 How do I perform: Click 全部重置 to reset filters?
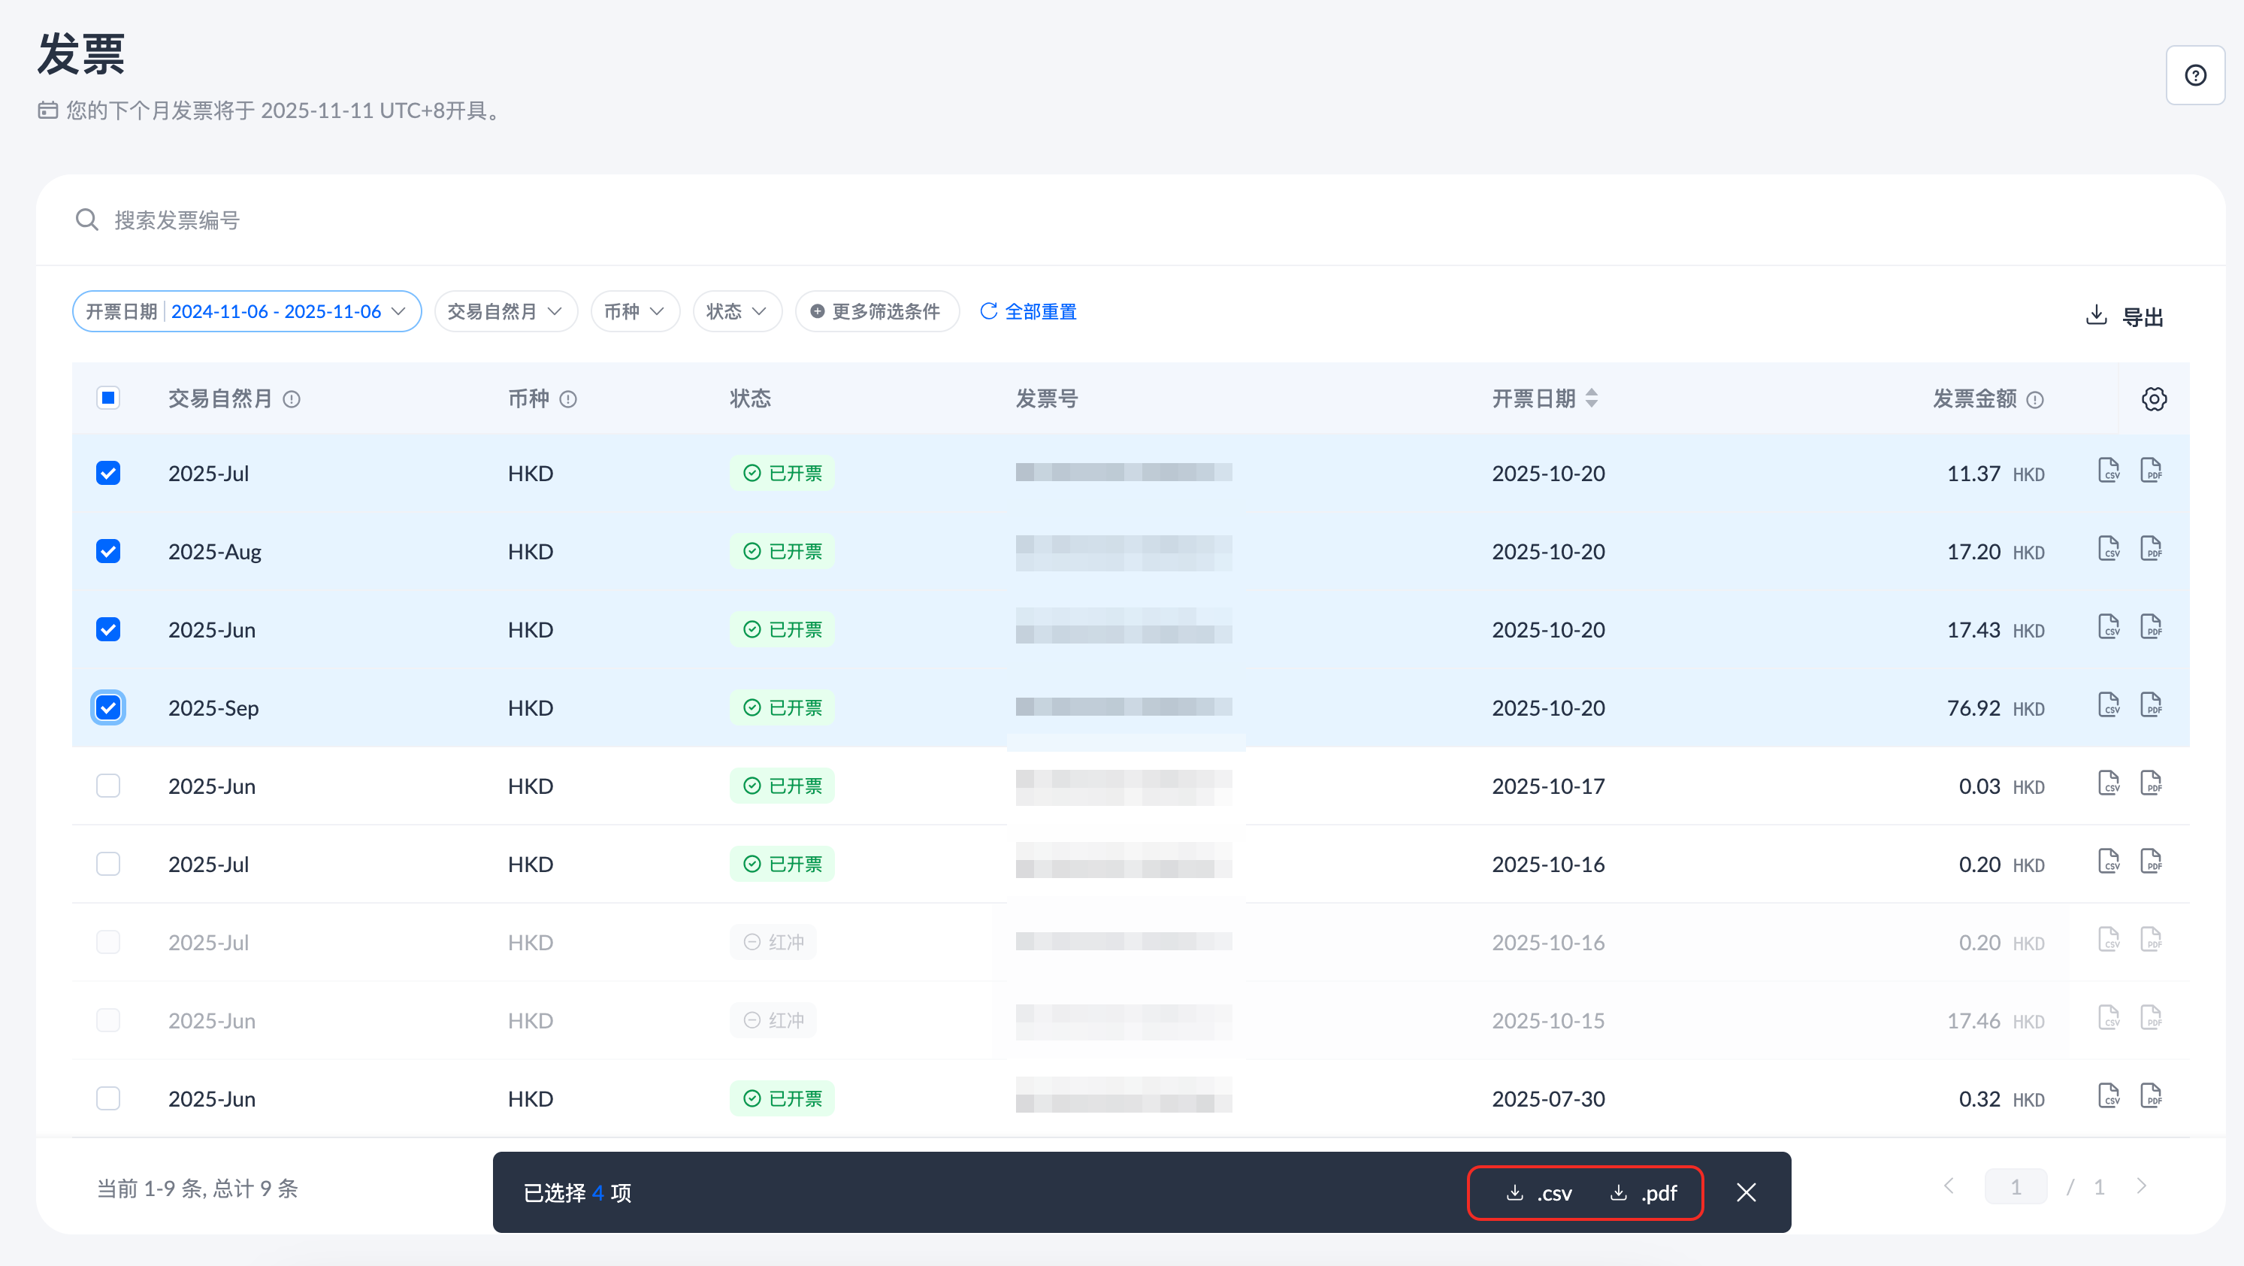tap(1029, 312)
